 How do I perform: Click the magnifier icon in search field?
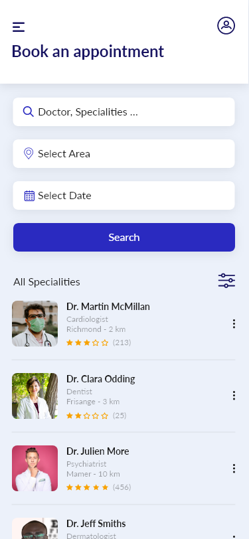tap(28, 112)
